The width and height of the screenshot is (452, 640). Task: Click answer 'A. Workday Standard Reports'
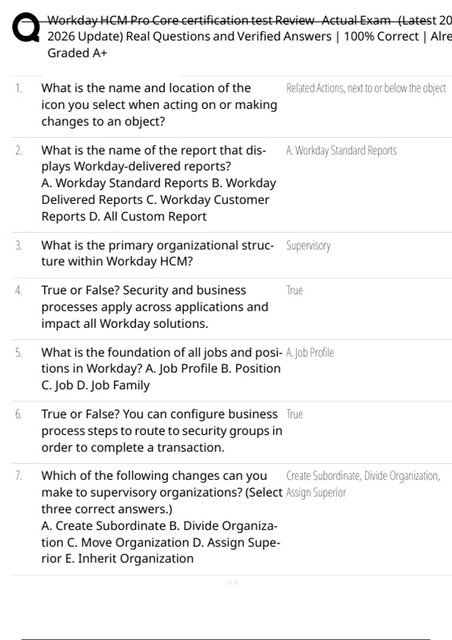pos(341,151)
